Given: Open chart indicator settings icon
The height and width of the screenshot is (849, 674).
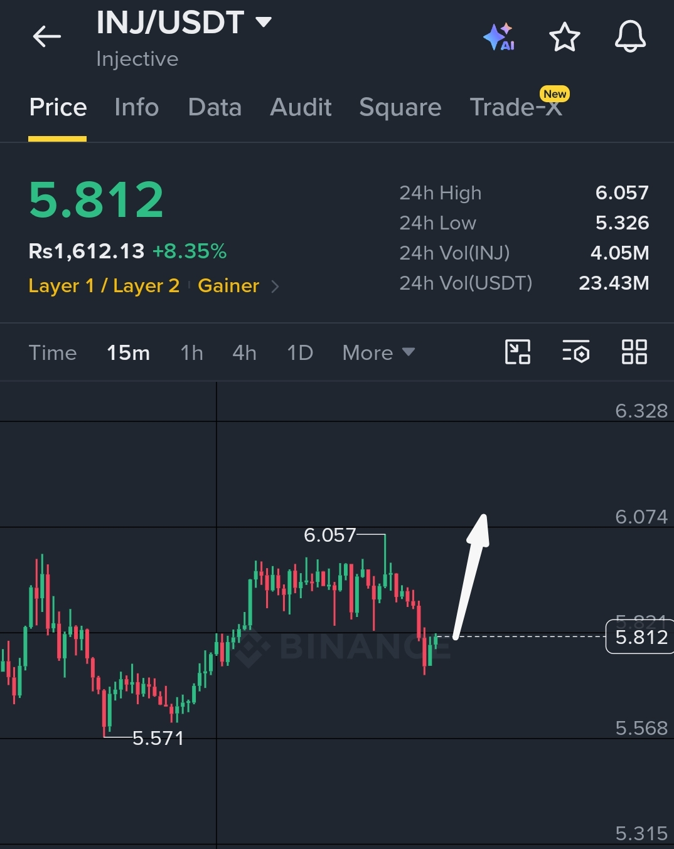Looking at the screenshot, I should [x=576, y=352].
